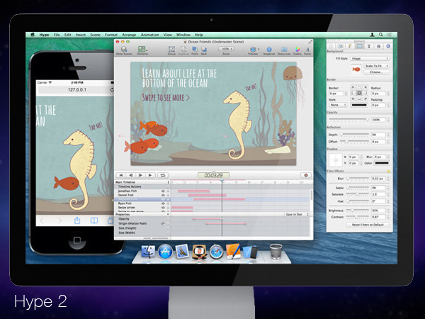
Task: Click the Brightness slider
Action: point(358,211)
